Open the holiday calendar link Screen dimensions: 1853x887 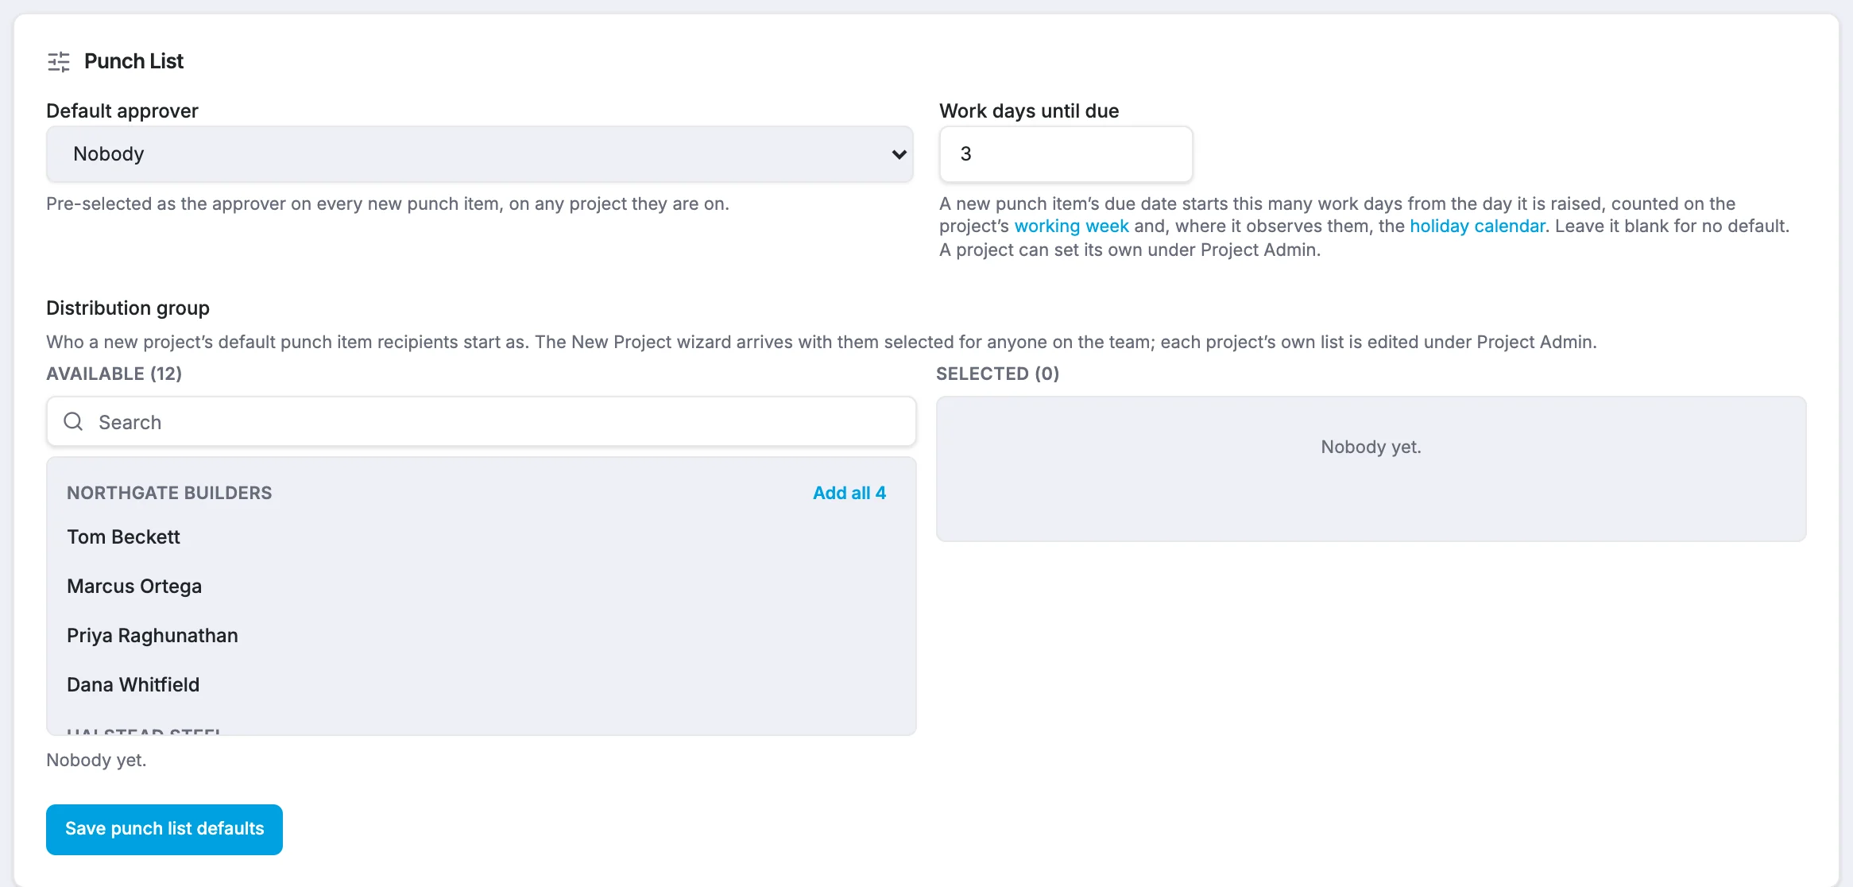[1477, 227]
